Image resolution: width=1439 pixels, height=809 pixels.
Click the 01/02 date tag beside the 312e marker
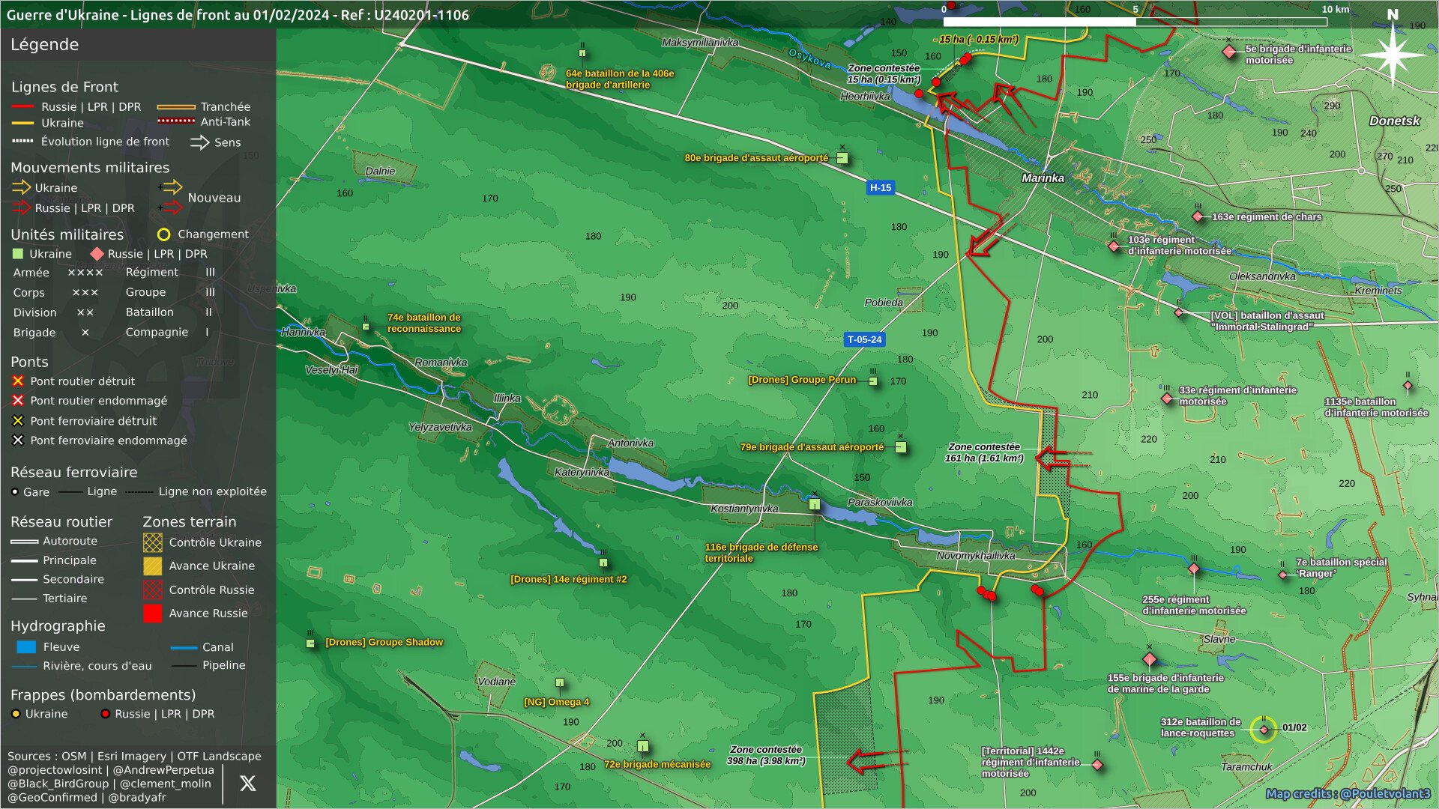coord(1294,727)
